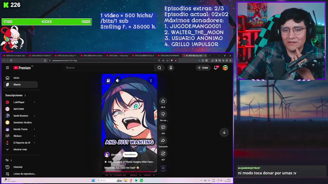Viewport: 328px width, 184px height.
Task: Switch to the 'DEGOLLÓ A TODA SU' tab
Action: 40,56
